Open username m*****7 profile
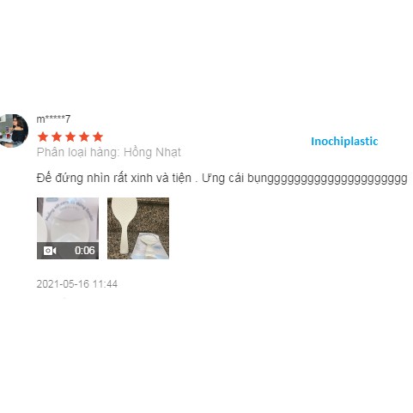The height and width of the screenshot is (413, 413). pyautogui.click(x=53, y=118)
